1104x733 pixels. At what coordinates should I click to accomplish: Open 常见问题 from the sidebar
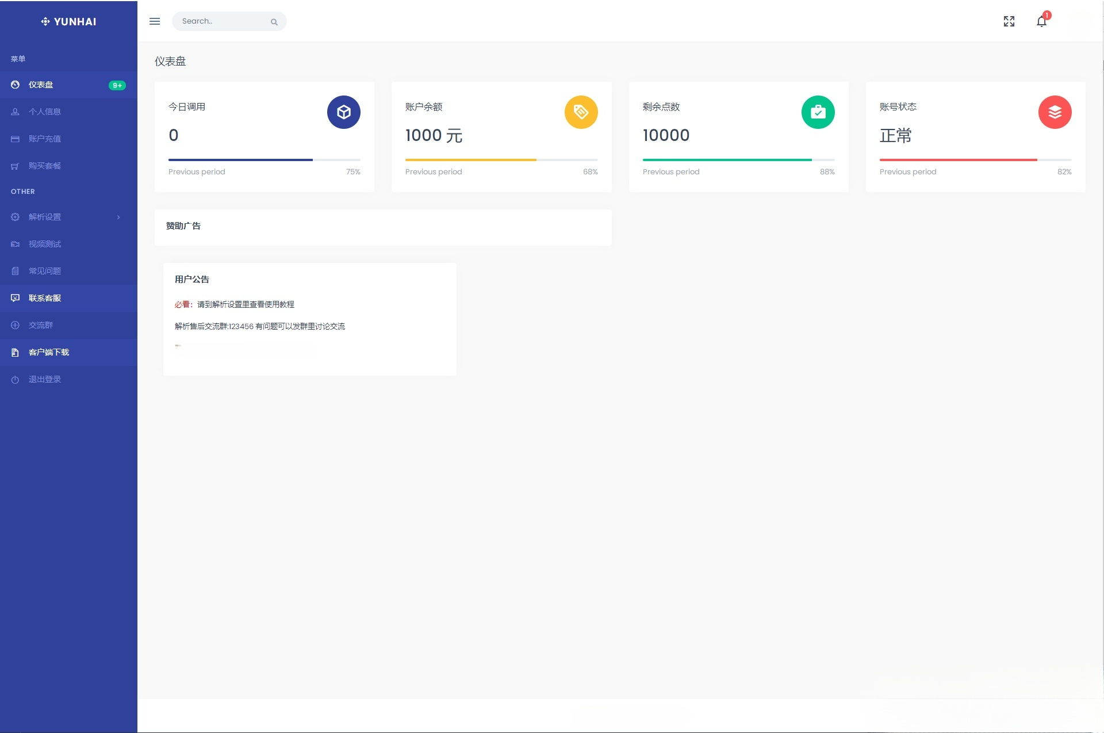(x=44, y=270)
